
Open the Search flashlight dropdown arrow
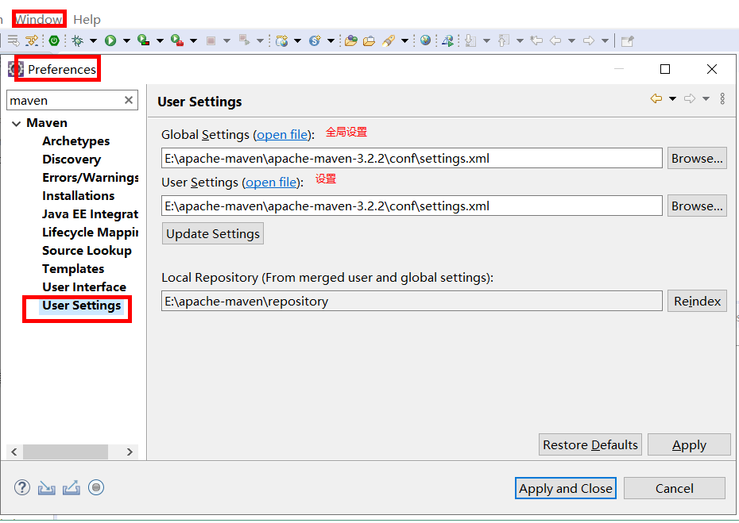404,41
